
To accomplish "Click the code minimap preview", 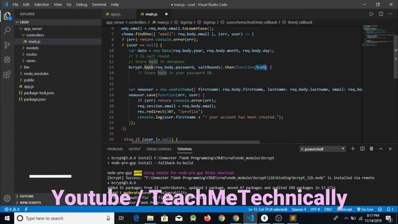I will [377, 35].
